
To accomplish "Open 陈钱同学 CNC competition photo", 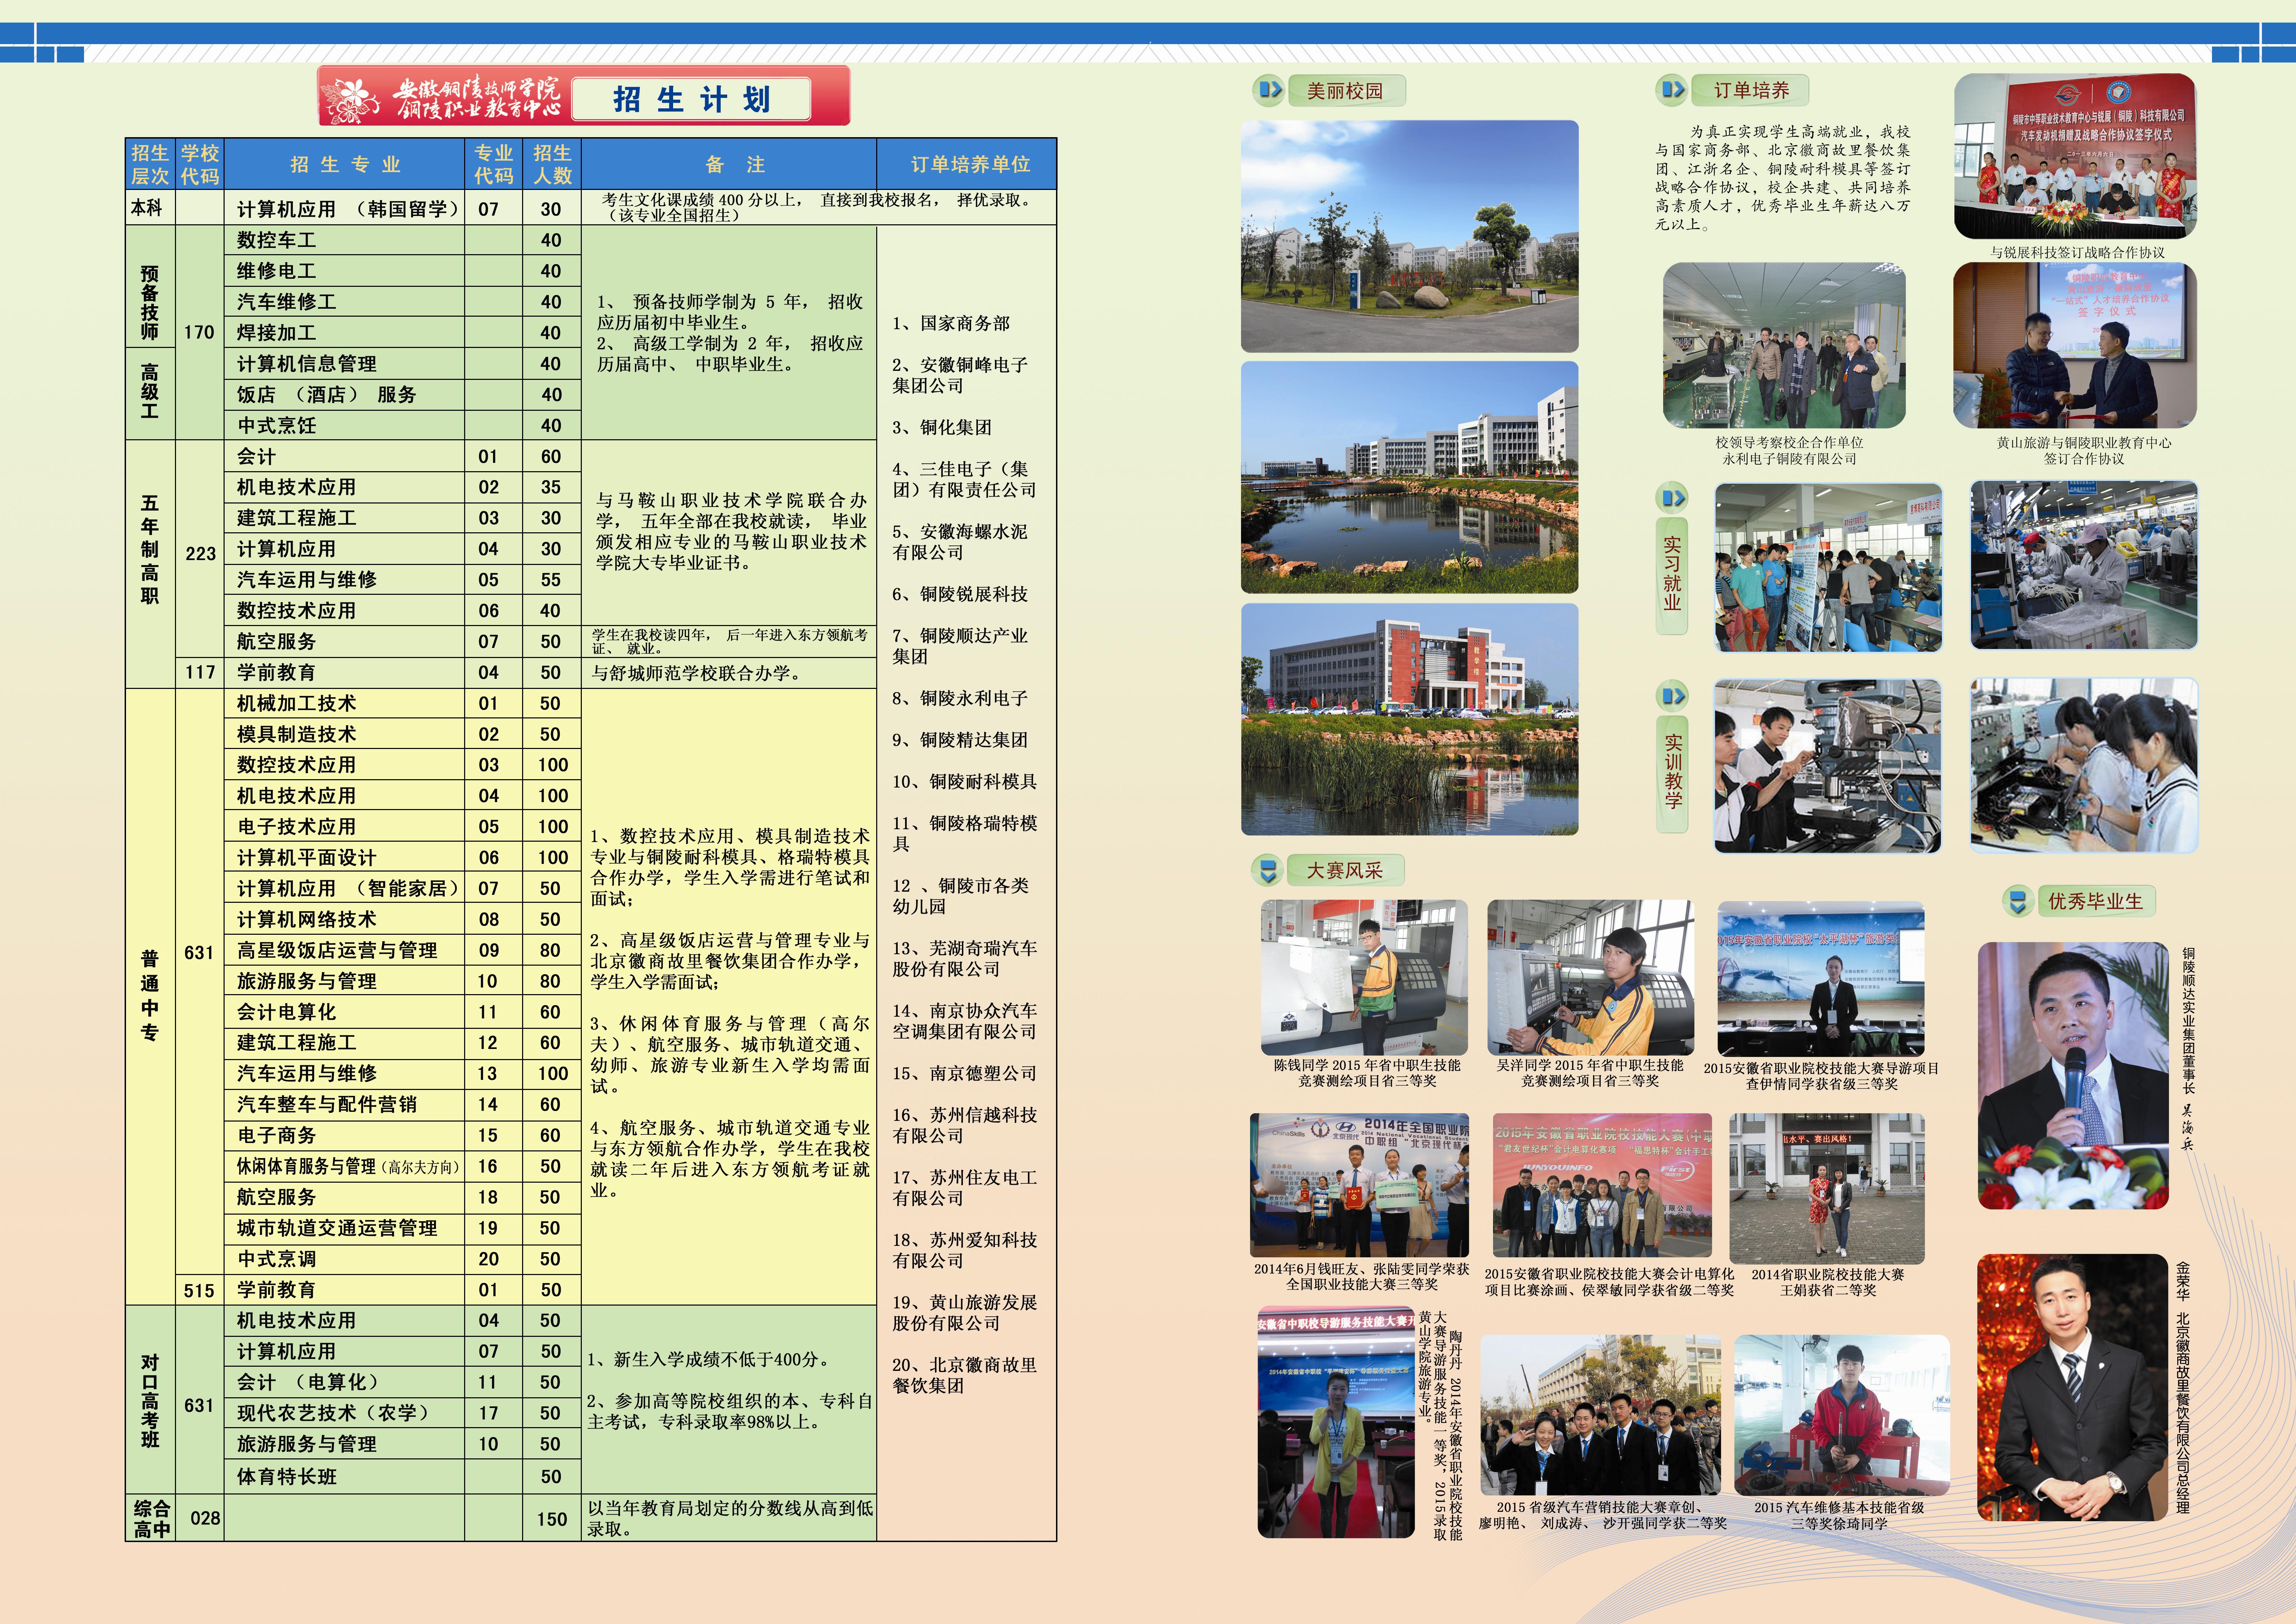I will tap(1364, 977).
